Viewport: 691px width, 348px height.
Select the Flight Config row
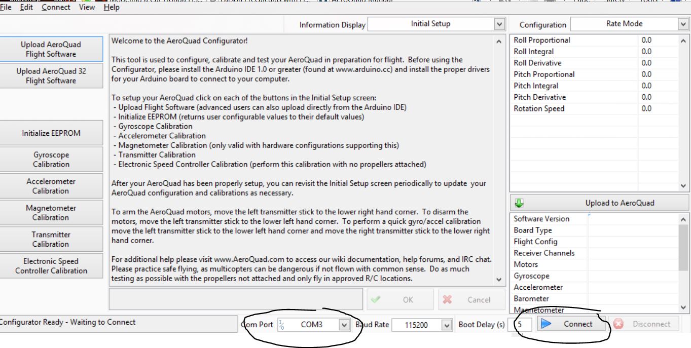click(594, 242)
